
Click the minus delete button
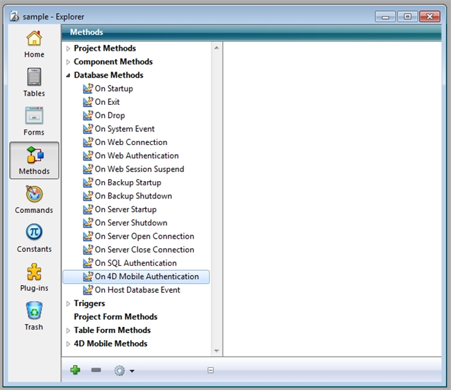pos(96,370)
